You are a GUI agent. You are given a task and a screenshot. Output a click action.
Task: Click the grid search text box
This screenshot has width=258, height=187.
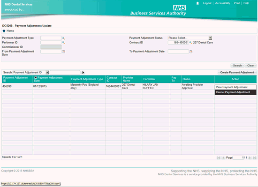pyautogui.click(x=65, y=73)
